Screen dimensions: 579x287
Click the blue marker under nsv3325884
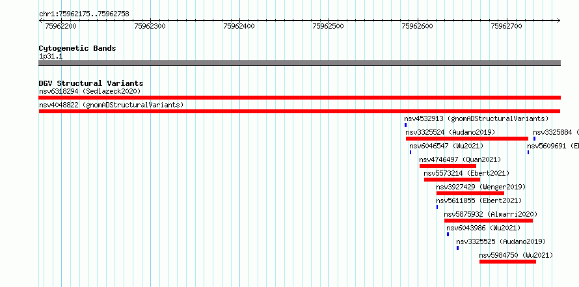[534, 139]
